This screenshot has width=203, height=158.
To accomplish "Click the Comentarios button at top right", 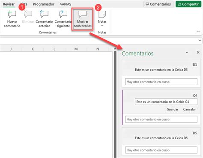I will coord(158,4).
